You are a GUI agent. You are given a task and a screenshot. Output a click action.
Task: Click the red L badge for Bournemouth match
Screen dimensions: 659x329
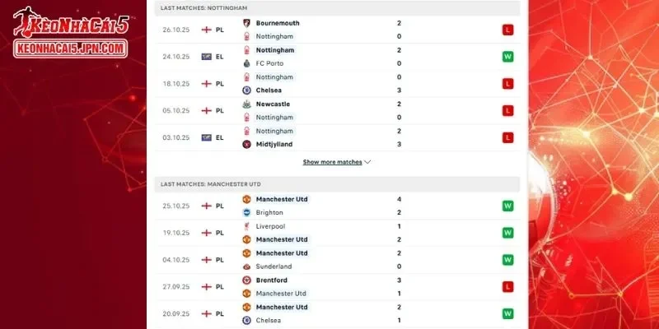tap(508, 30)
